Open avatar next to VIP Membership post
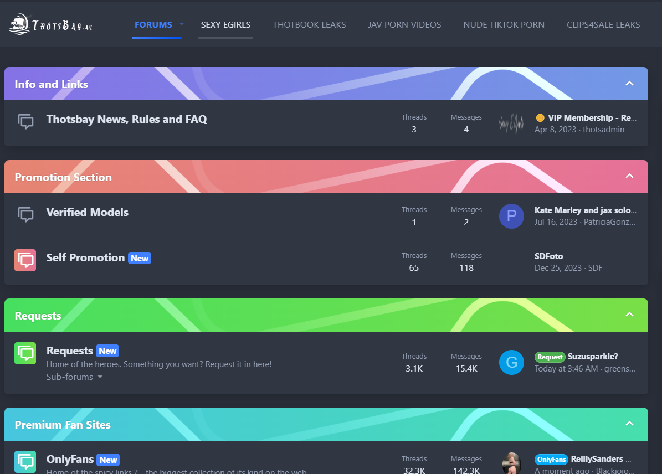This screenshot has width=662, height=474. click(511, 123)
